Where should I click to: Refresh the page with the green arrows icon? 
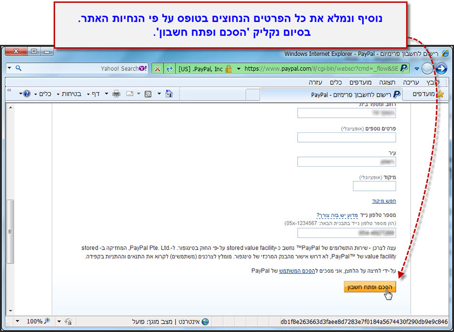tap(170, 68)
